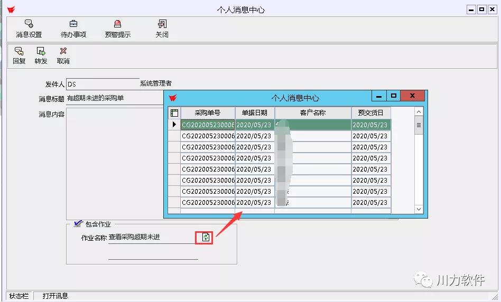This screenshot has height=302, width=501.
Task: Toggle the 包含作业 checkbox
Action: click(x=78, y=224)
